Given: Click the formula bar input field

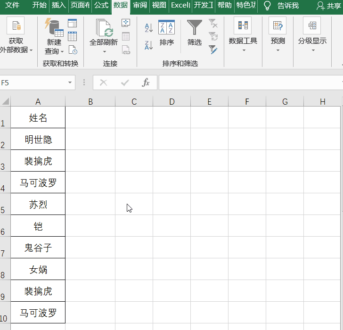Looking at the screenshot, I should tap(251, 82).
